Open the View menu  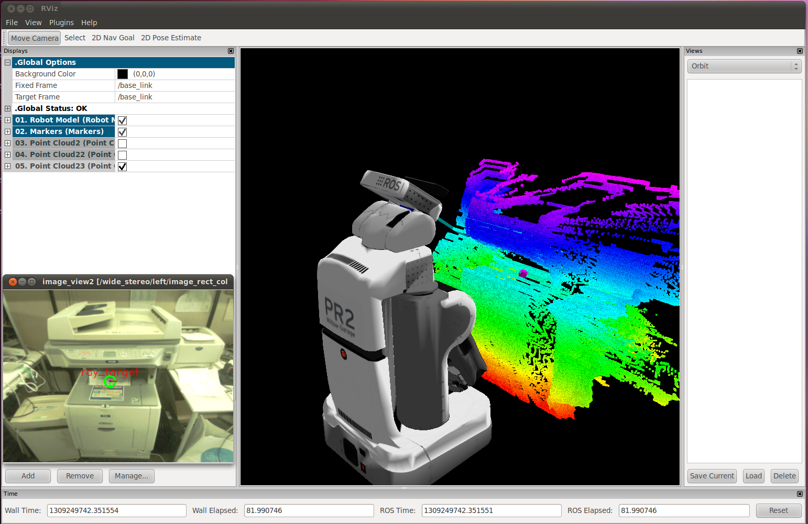(x=33, y=23)
